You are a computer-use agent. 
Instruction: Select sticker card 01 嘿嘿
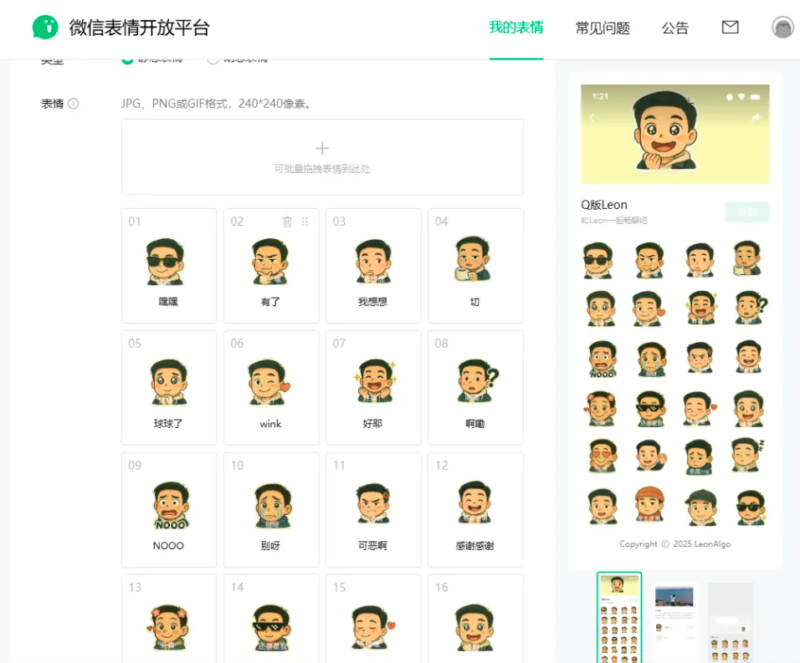(169, 266)
